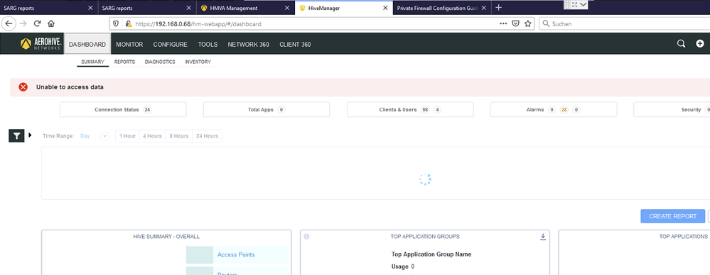Open the search magnifier in header

coord(681,44)
